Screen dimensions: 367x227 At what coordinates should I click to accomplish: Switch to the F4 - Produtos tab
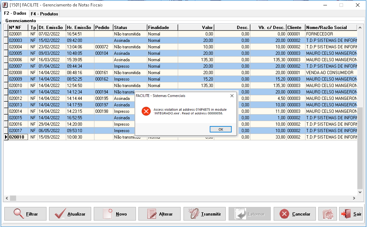click(44, 14)
